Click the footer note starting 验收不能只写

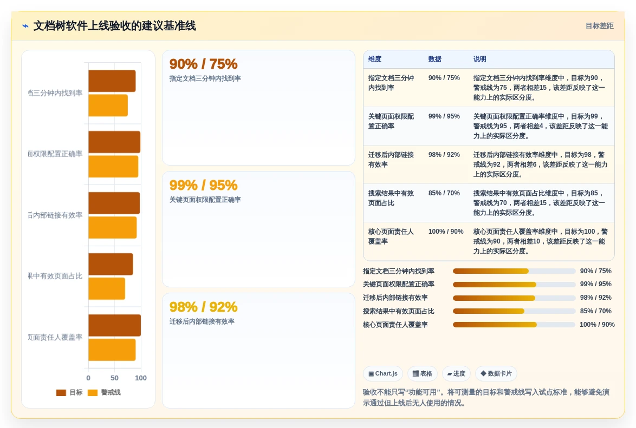click(x=486, y=398)
